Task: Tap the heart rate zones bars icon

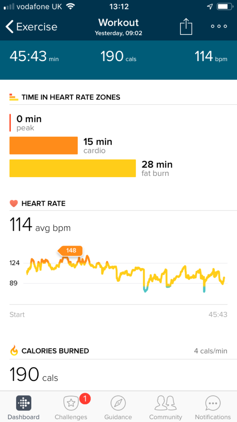Action: tap(14, 97)
